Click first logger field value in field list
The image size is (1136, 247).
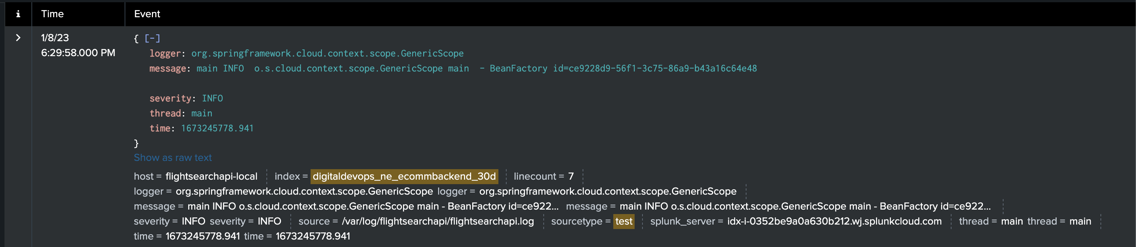[x=304, y=192]
